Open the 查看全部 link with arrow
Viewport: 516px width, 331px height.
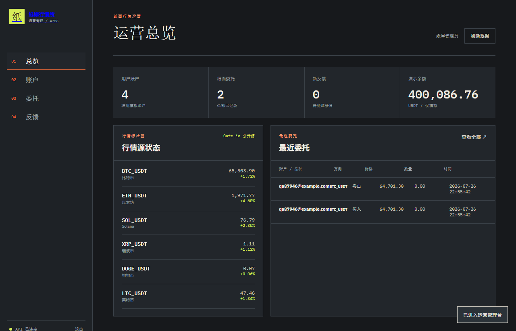[x=474, y=137]
